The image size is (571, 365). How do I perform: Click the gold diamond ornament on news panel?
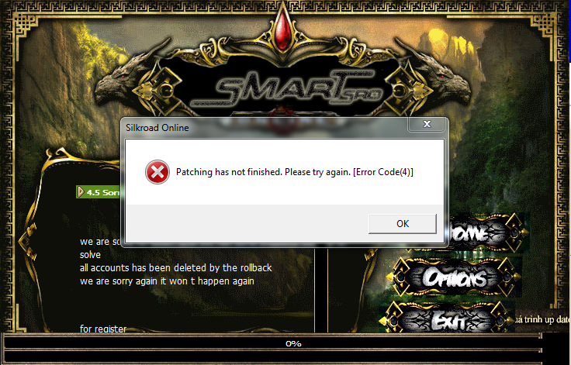[x=28, y=240]
